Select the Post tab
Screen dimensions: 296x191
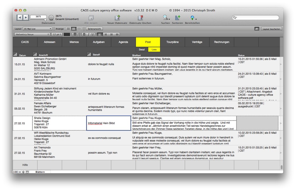point(148,42)
